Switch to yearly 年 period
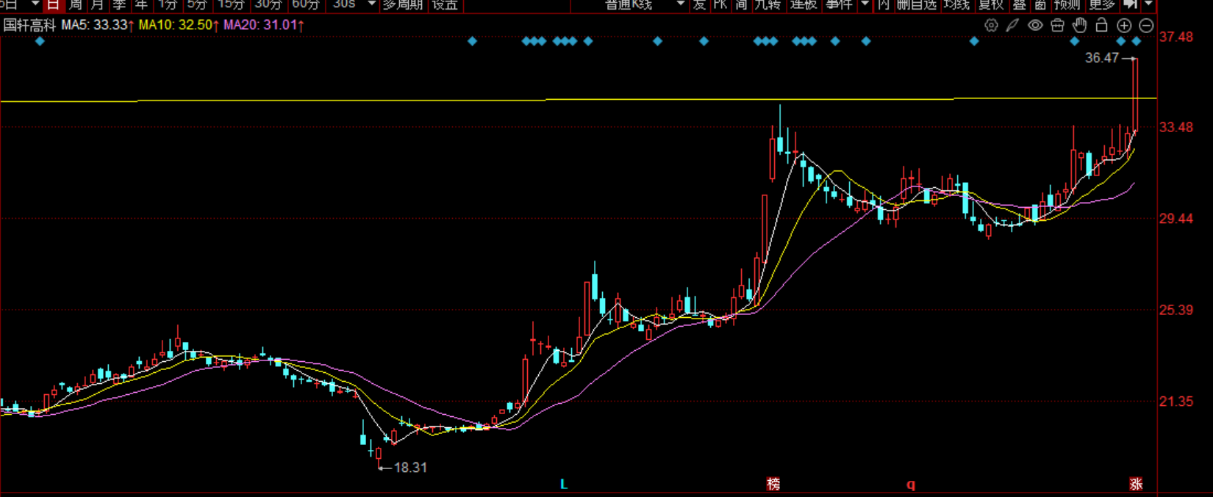 pos(141,4)
